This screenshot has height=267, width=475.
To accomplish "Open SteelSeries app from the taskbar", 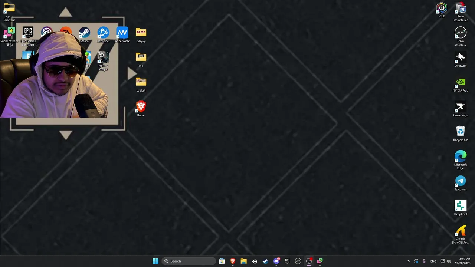I will (255, 261).
